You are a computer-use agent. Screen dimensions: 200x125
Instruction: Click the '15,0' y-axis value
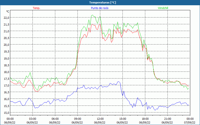click(x=6, y=112)
